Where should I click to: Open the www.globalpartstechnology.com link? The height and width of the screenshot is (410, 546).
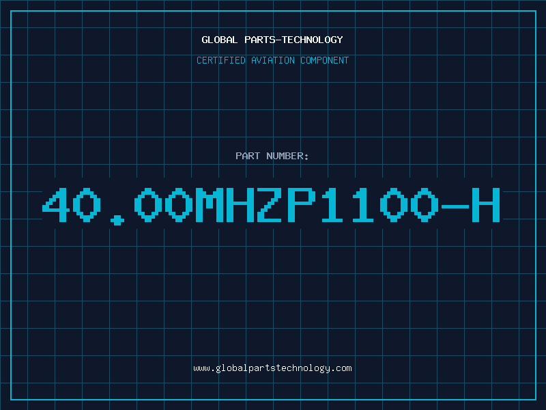pyautogui.click(x=272, y=368)
